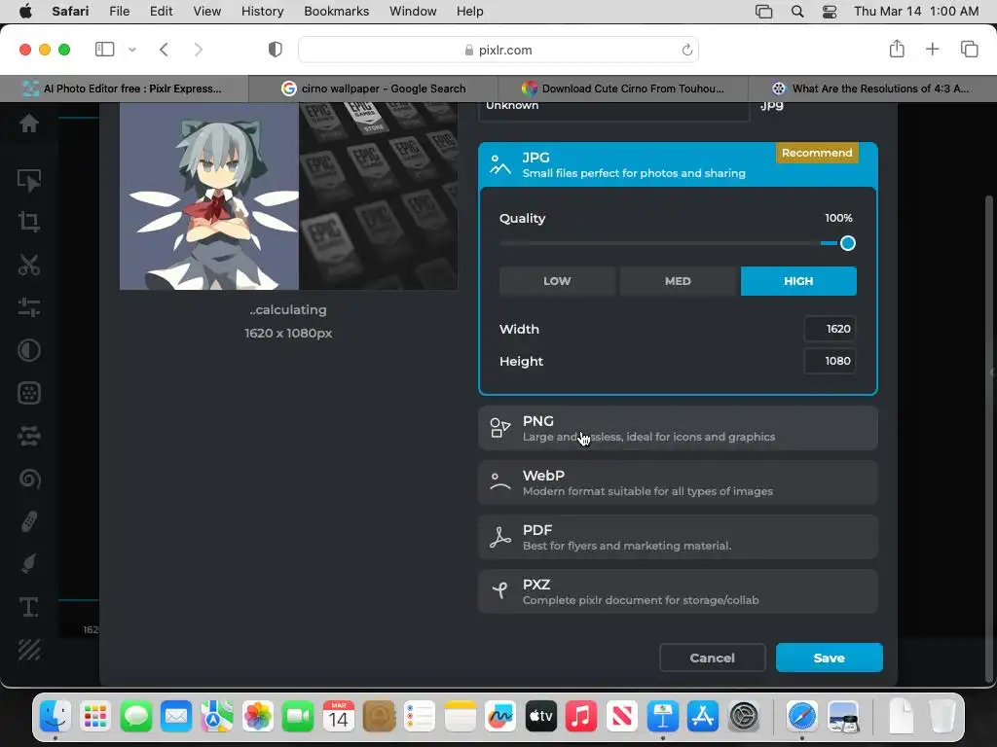Launch Photos app from the Dock
Screen dimensions: 997x747
click(x=257, y=717)
